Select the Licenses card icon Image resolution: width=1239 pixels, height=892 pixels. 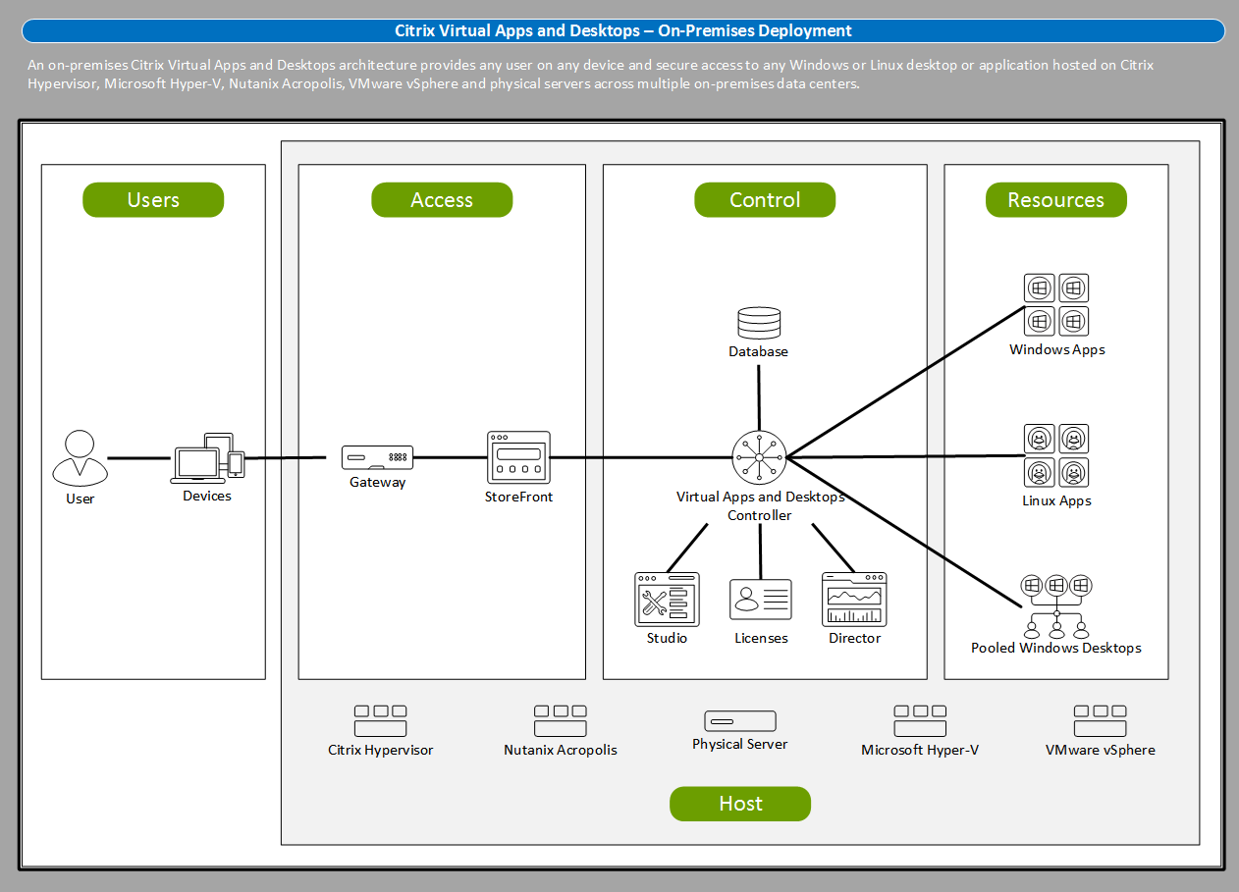761,599
